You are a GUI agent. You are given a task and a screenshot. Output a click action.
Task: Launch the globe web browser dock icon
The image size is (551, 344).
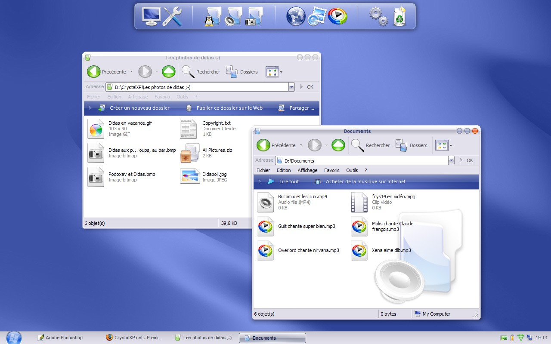[296, 16]
